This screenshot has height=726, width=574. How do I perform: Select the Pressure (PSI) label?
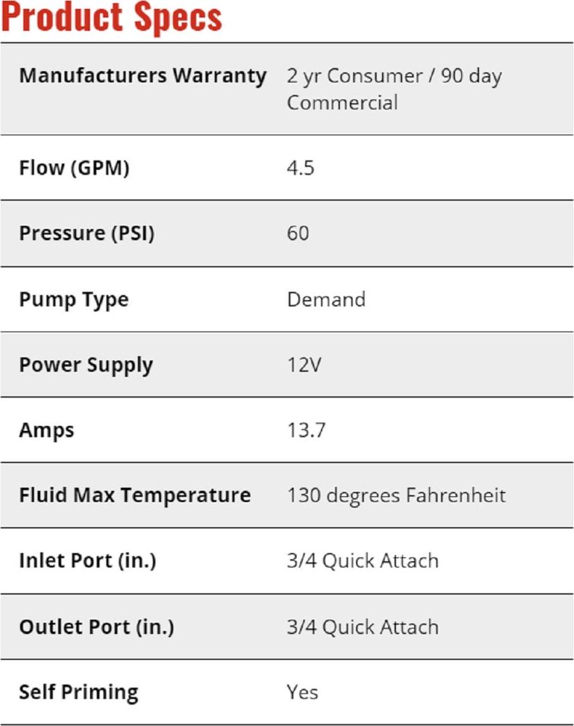click(87, 233)
